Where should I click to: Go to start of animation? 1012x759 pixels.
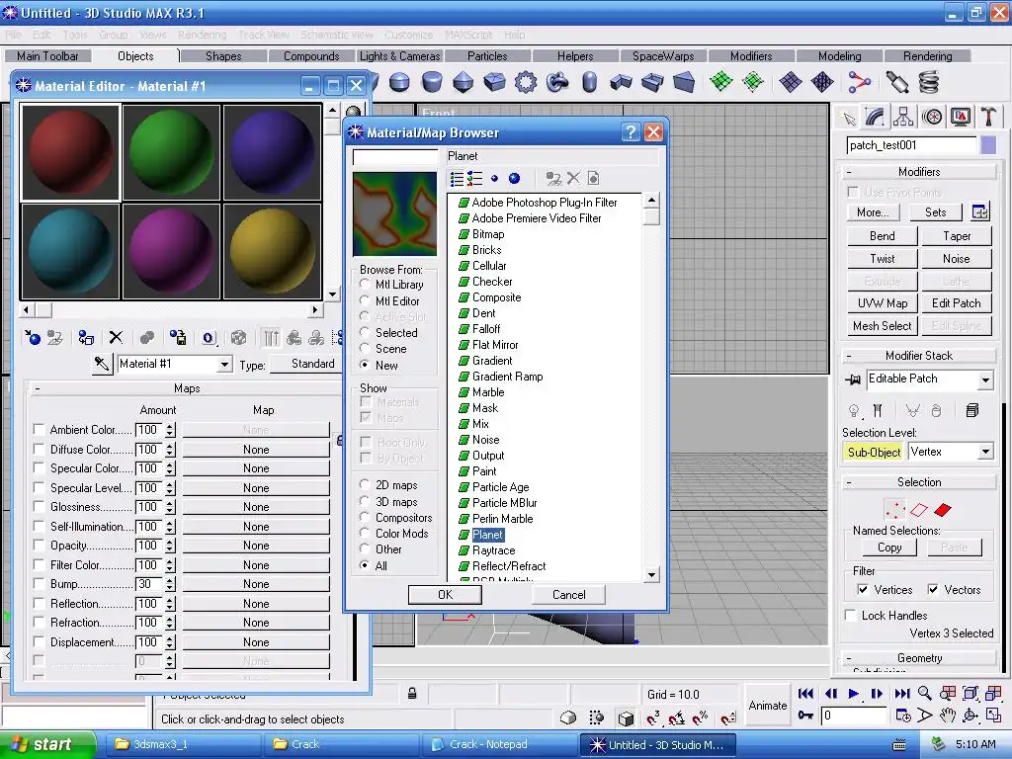[x=805, y=694]
